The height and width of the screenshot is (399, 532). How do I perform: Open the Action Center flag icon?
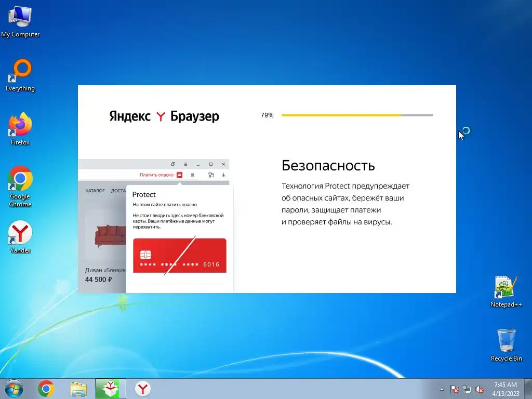click(454, 389)
